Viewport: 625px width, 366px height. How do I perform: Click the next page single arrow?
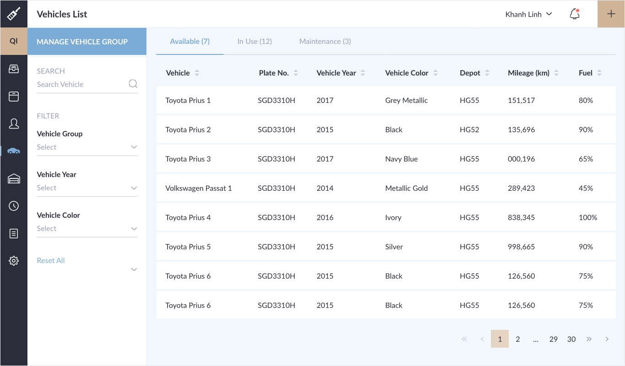click(x=607, y=339)
